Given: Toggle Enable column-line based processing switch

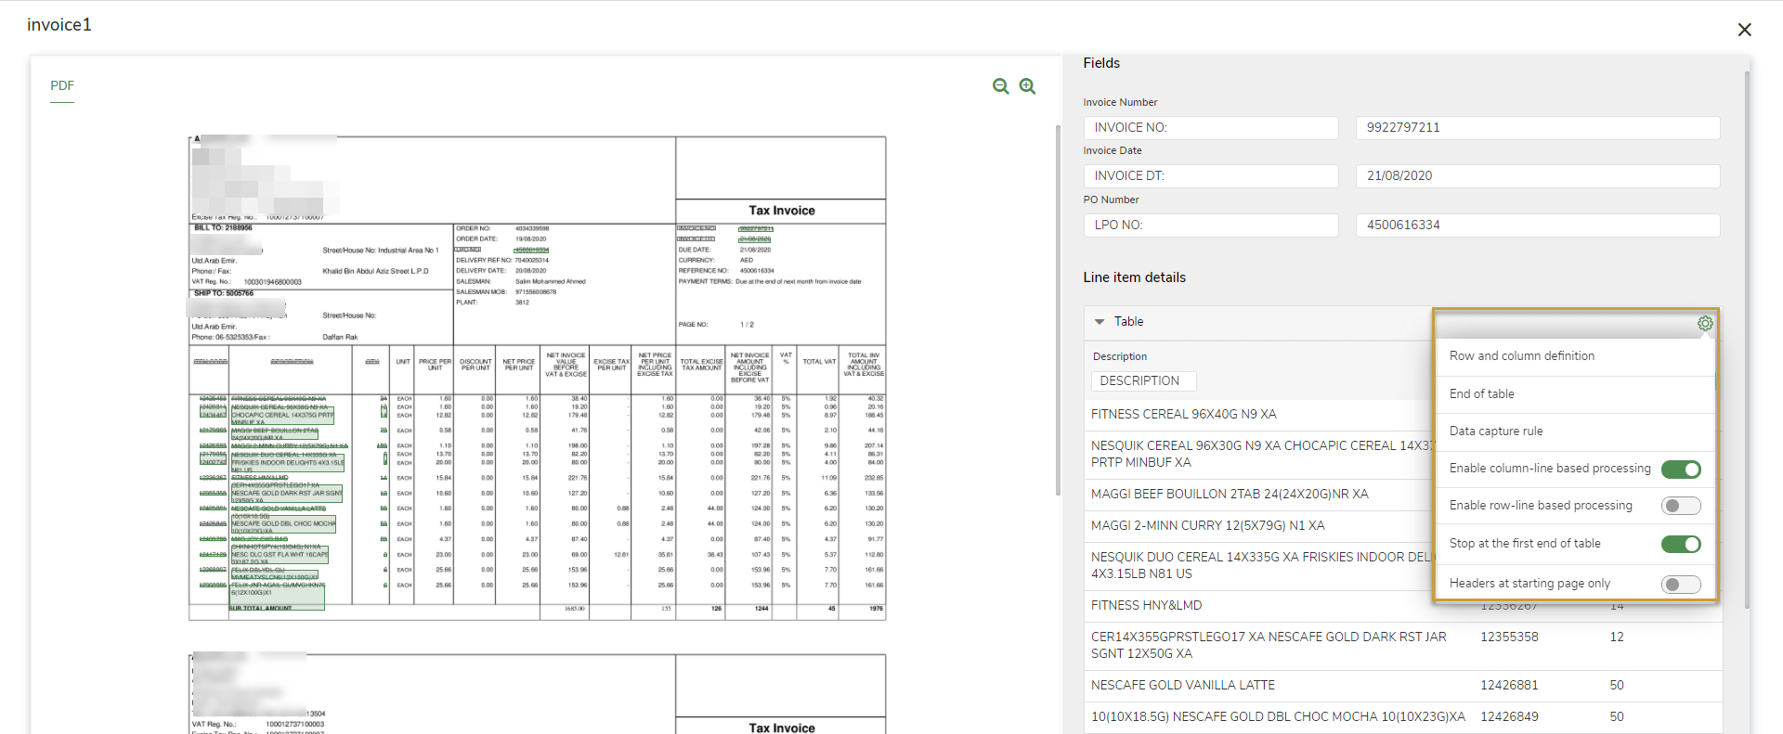Looking at the screenshot, I should click(1681, 470).
